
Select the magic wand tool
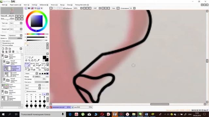coord(32,58)
